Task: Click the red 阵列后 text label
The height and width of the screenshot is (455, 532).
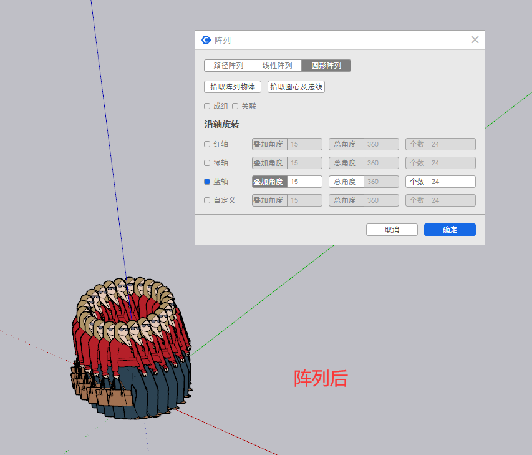Action: pos(321,378)
